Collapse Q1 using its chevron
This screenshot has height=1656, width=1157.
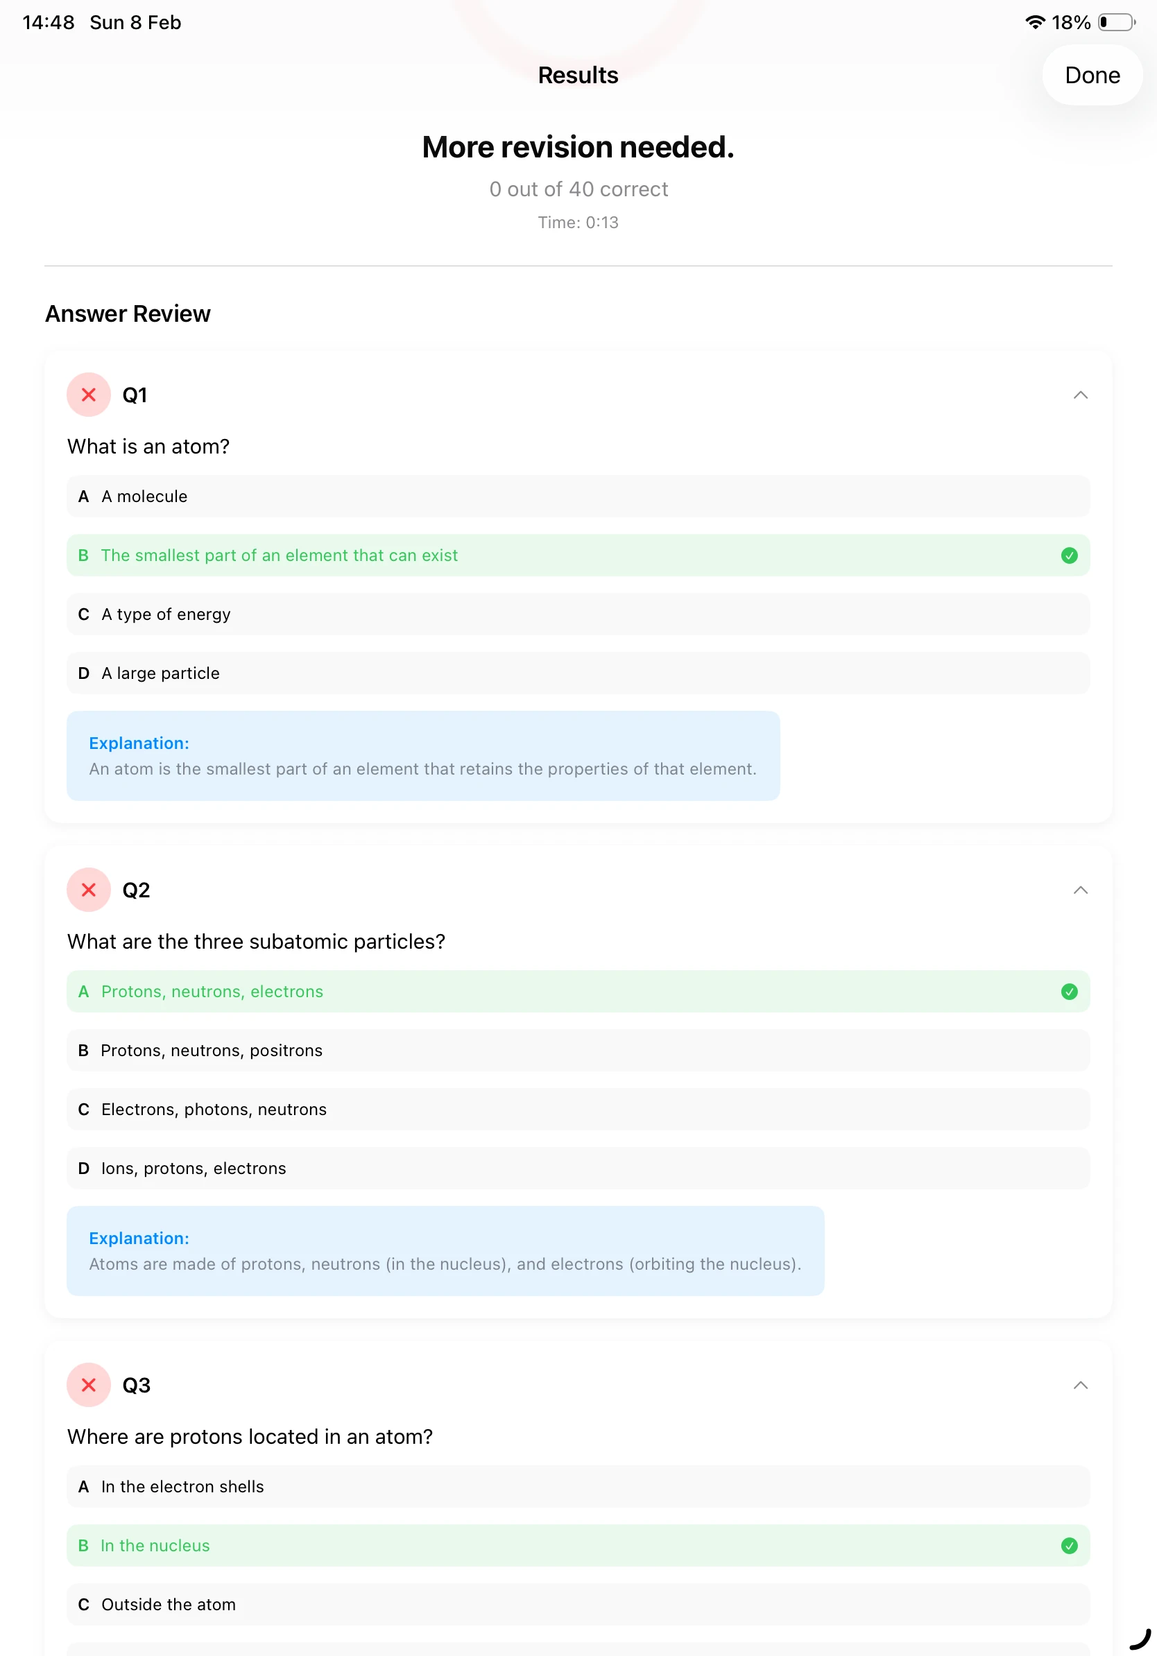click(1080, 395)
